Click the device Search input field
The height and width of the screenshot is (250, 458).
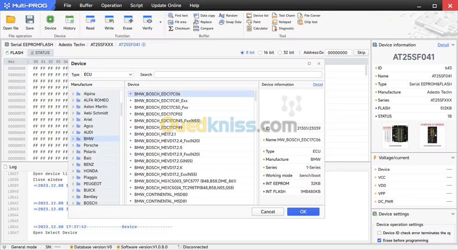click(238, 74)
